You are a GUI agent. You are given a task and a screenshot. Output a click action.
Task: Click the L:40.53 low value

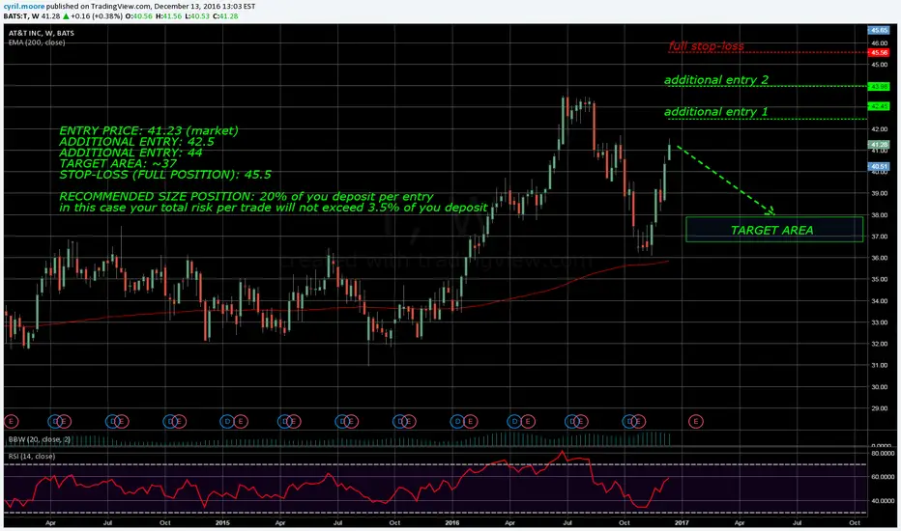(197, 16)
